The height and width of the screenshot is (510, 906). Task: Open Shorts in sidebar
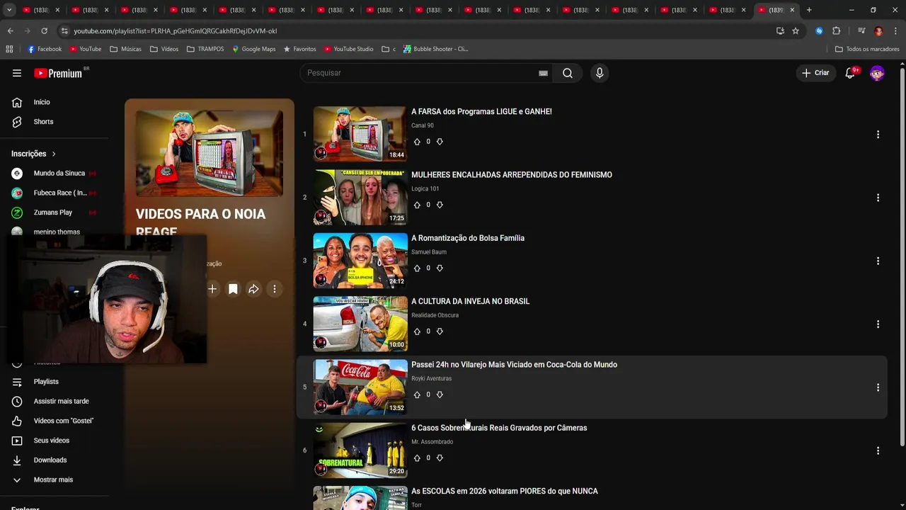point(43,122)
